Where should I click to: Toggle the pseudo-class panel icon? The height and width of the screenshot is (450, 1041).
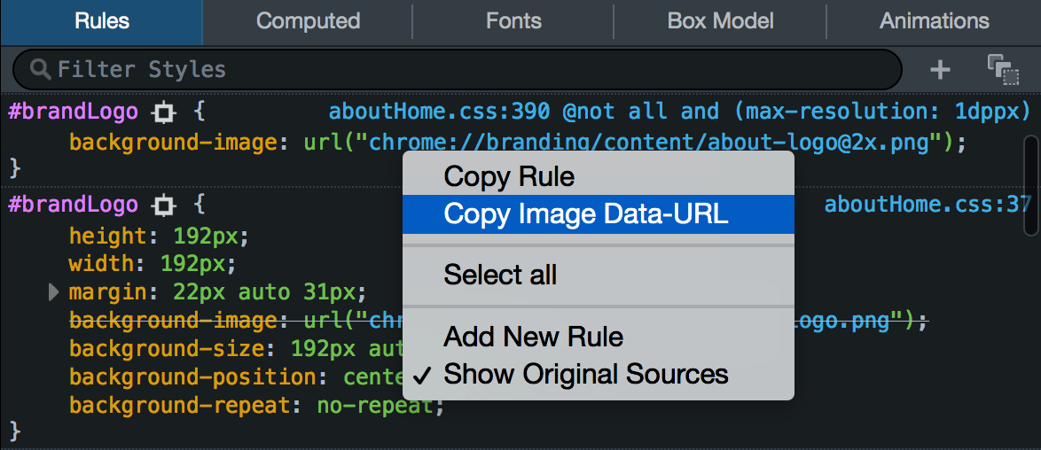(x=1003, y=69)
